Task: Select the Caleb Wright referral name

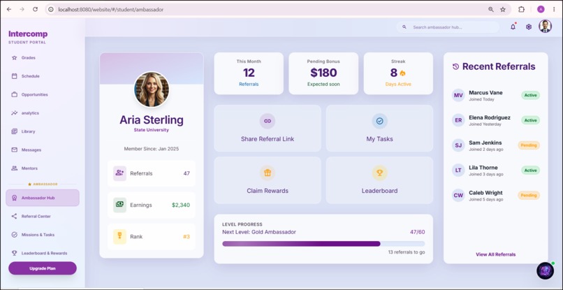Action: click(485, 193)
